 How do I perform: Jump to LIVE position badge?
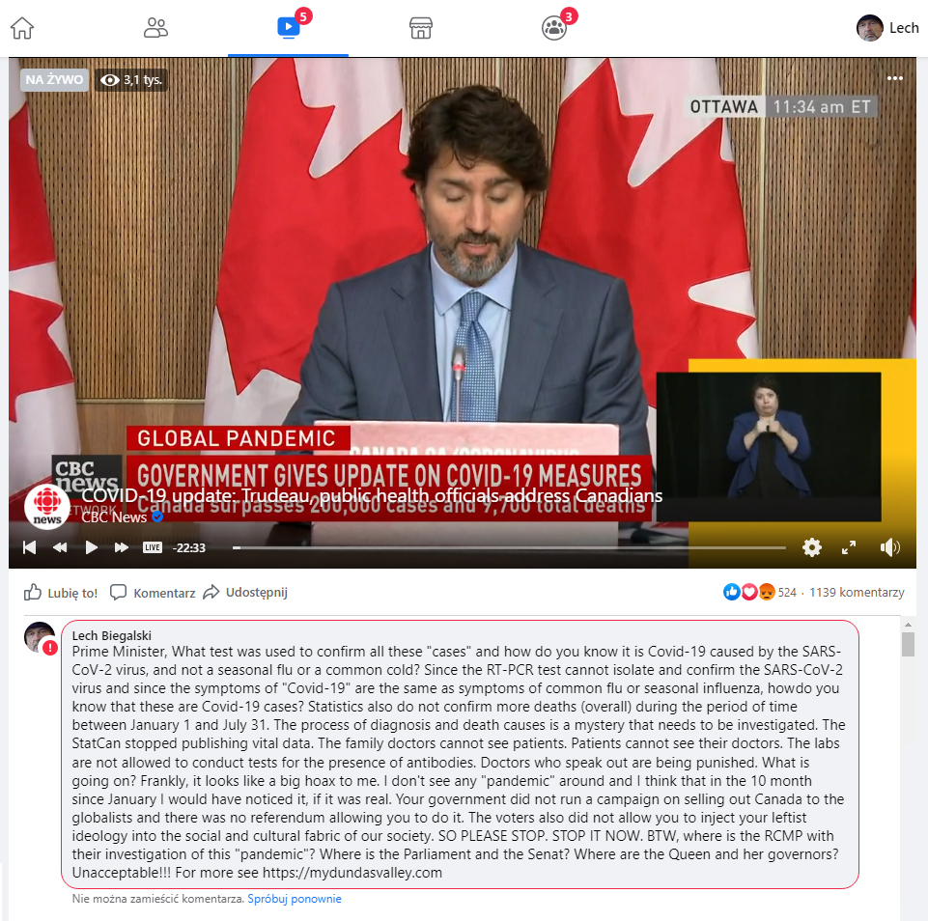click(153, 547)
